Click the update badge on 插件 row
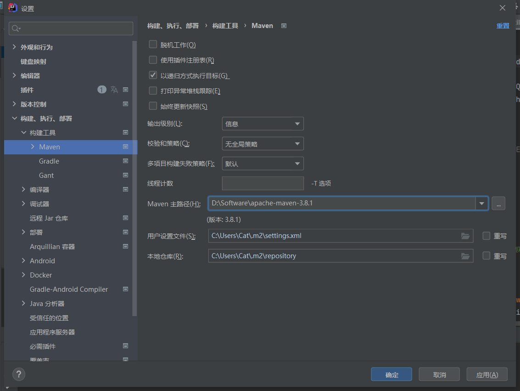The height and width of the screenshot is (391, 520). coord(102,90)
